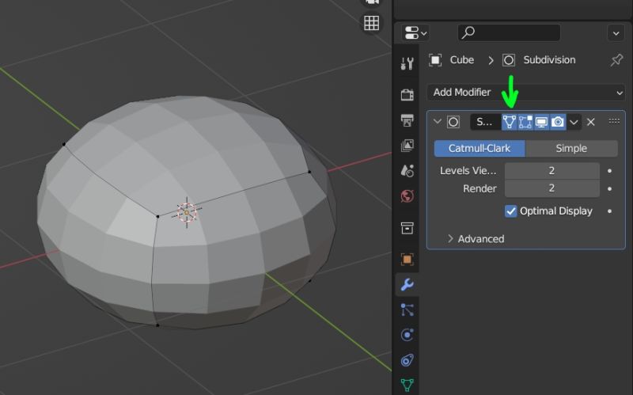The image size is (633, 395).
Task: Open the Output properties tab
Action: tap(407, 120)
